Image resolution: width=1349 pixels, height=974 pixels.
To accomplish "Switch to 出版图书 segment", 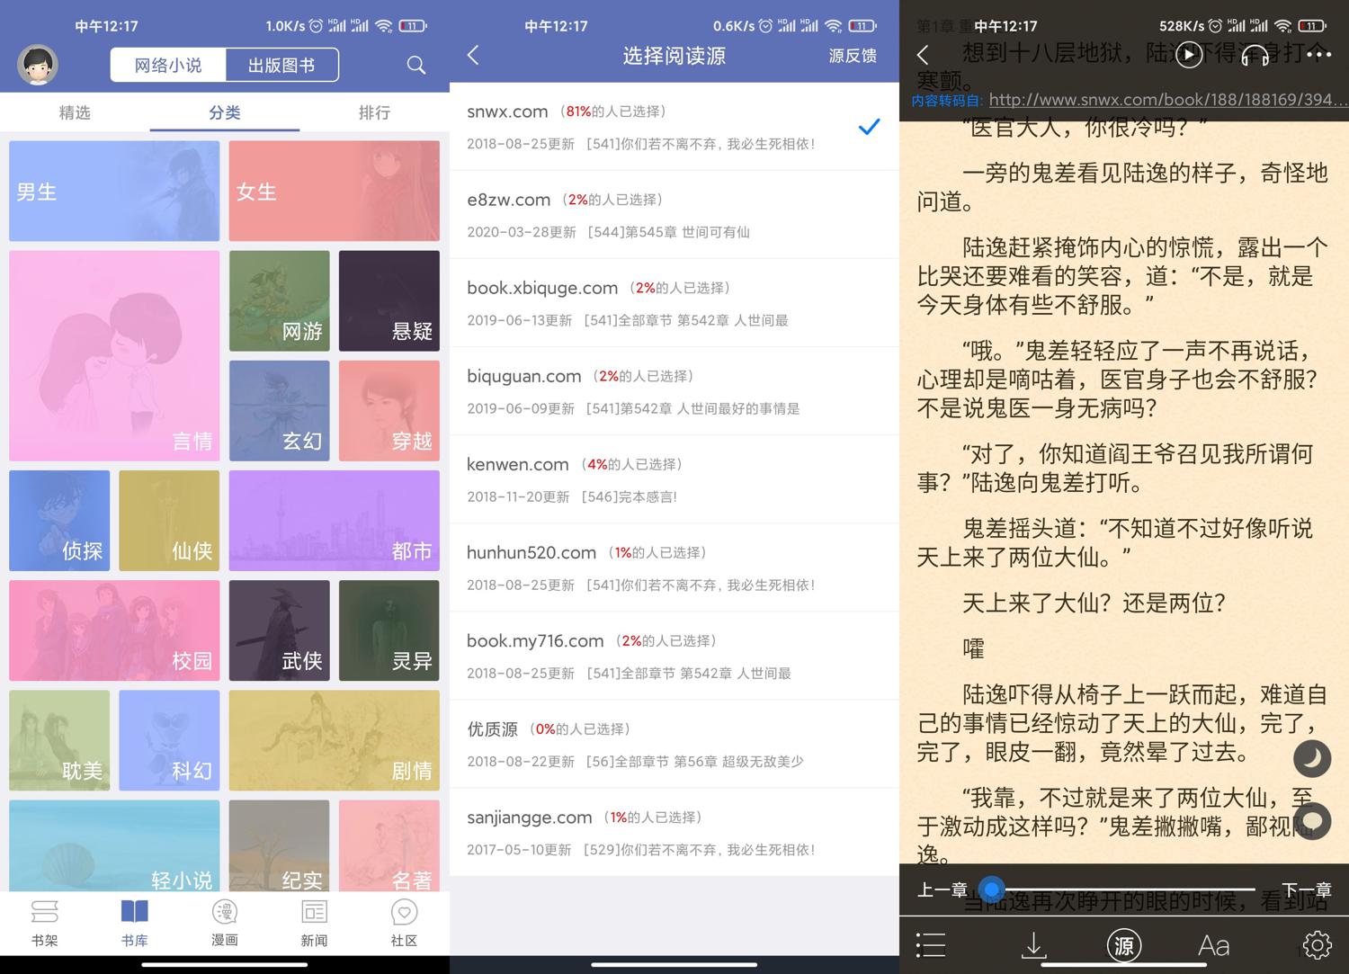I will (281, 65).
